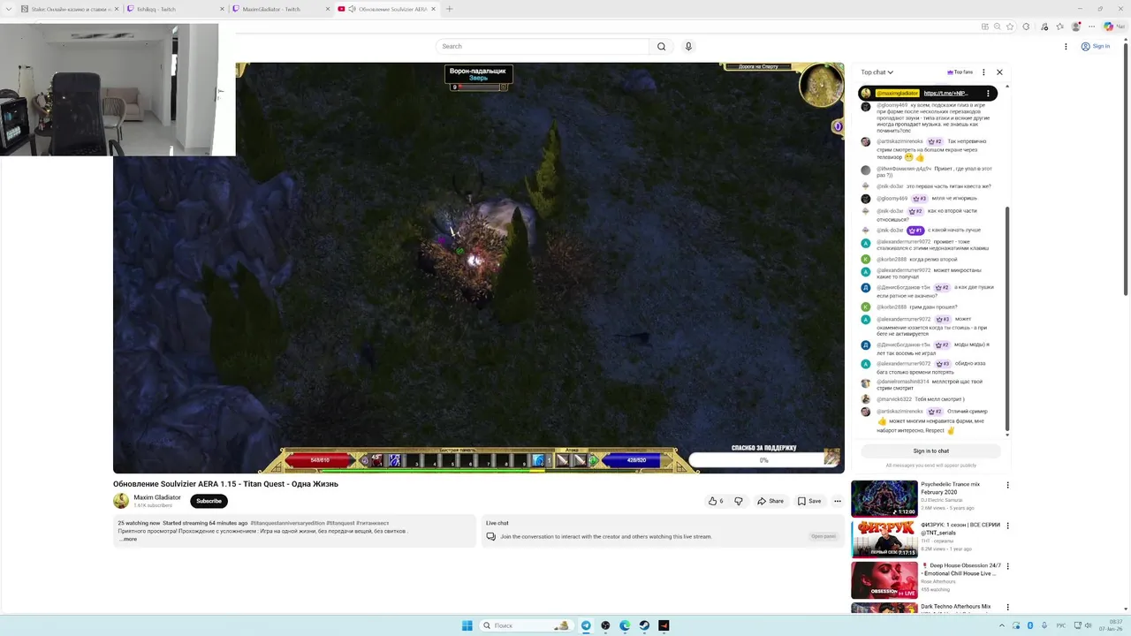The height and width of the screenshot is (636, 1131).
Task: Open browser favorites list icon
Action: pos(1059,26)
